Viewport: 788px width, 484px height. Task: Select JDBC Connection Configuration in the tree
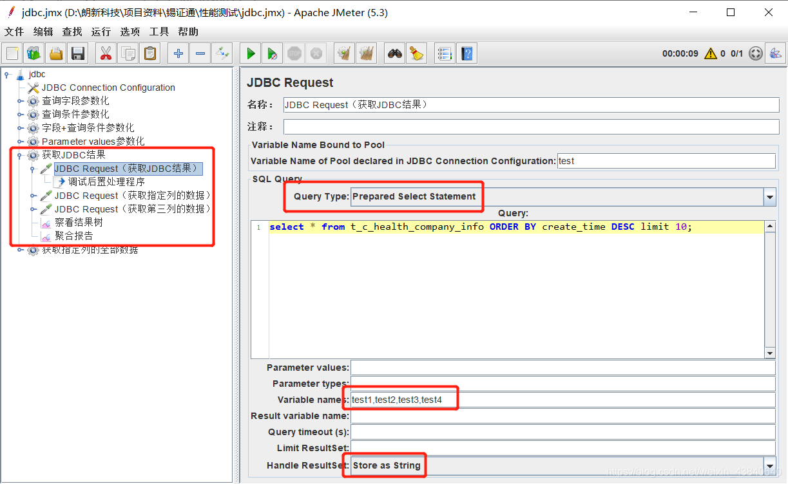(x=108, y=88)
